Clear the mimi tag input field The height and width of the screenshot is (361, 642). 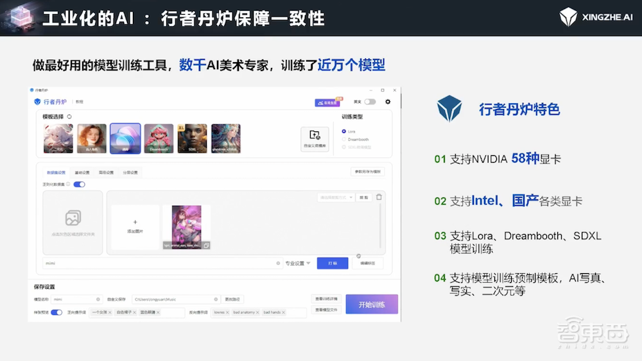point(278,264)
